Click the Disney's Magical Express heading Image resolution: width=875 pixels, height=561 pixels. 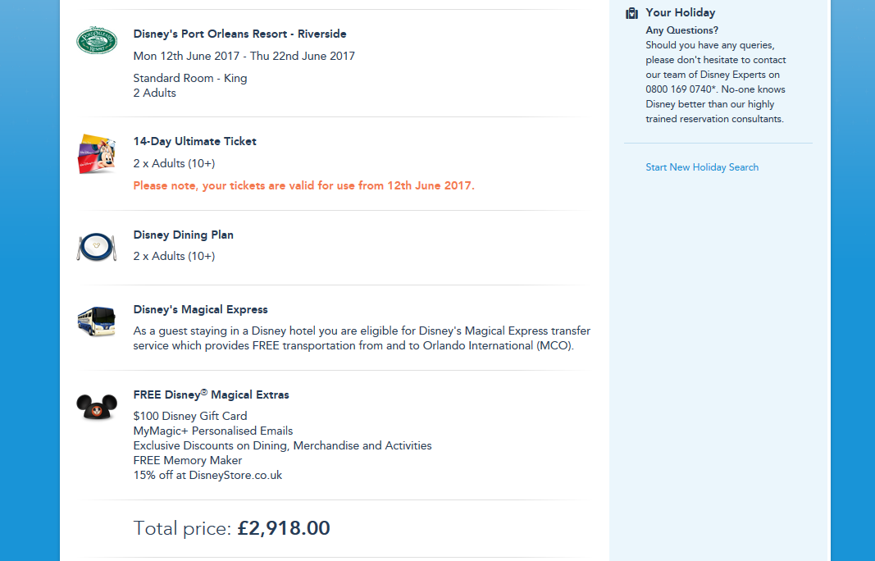[x=200, y=309]
